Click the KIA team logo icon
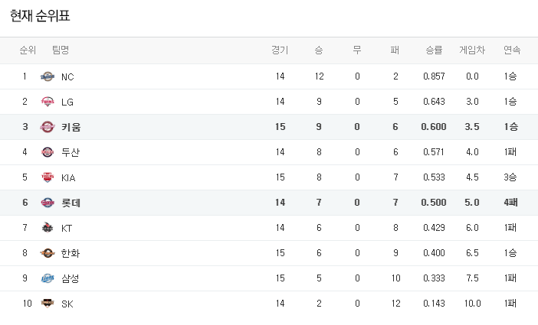The height and width of the screenshot is (325, 538). (48, 177)
